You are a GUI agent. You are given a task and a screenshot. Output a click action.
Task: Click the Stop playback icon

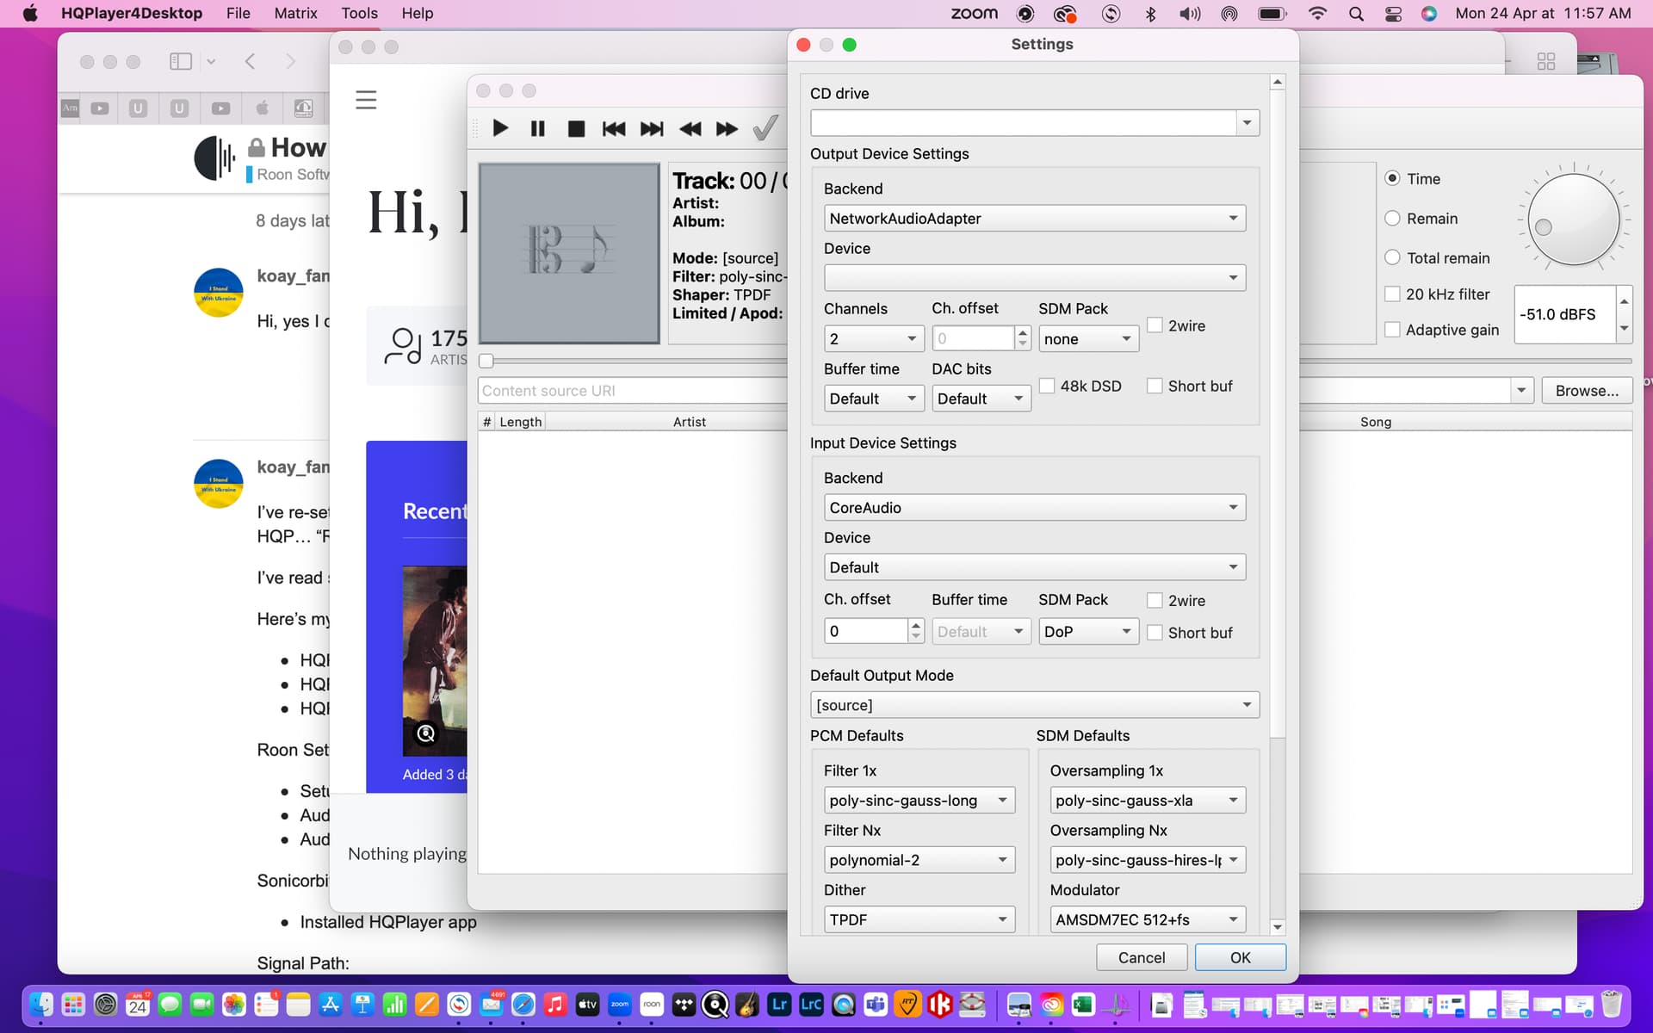point(576,129)
